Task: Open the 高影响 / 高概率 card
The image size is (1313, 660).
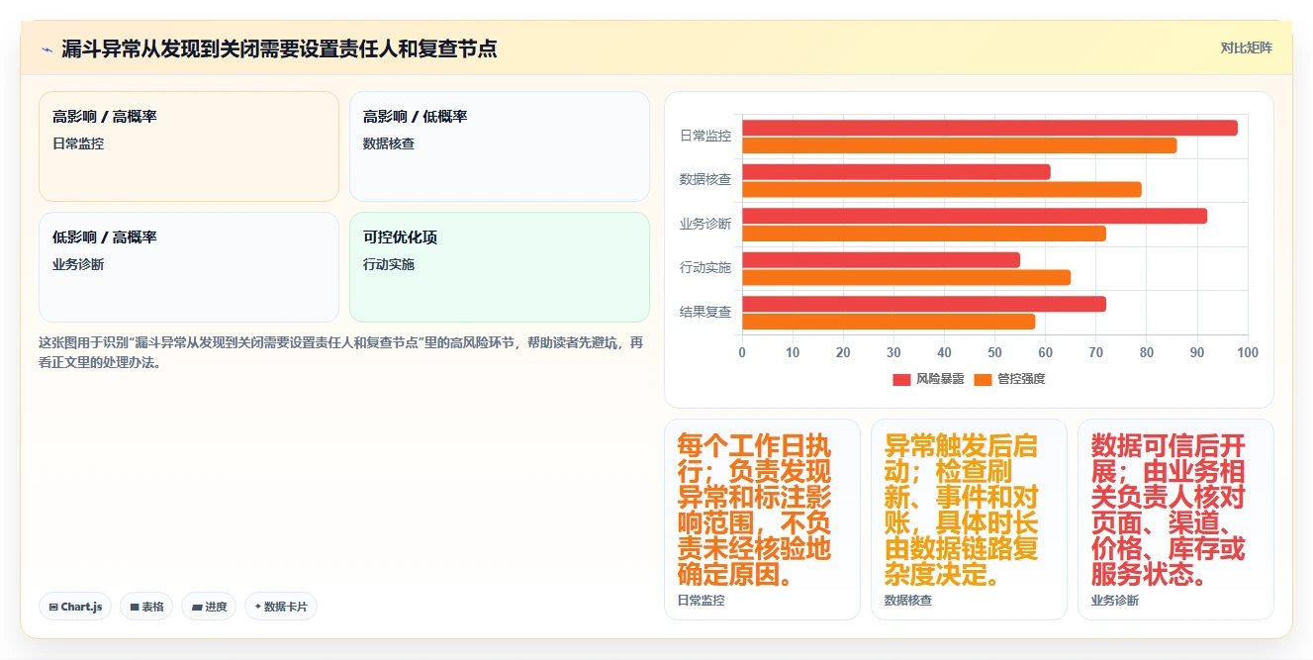Action: 189,146
